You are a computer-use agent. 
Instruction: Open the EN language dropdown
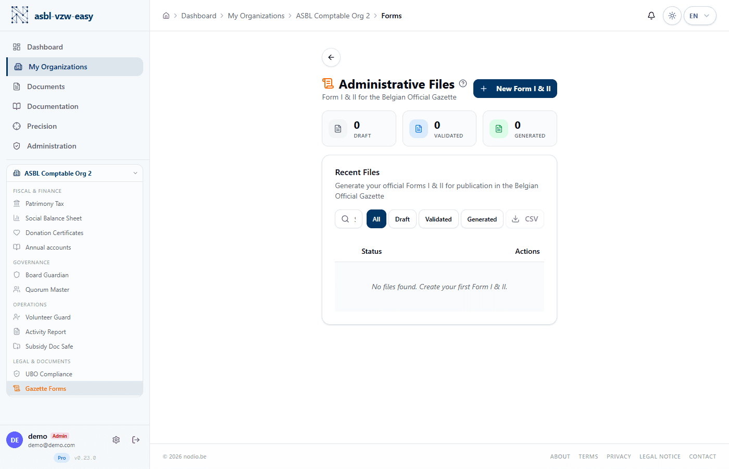pos(700,16)
